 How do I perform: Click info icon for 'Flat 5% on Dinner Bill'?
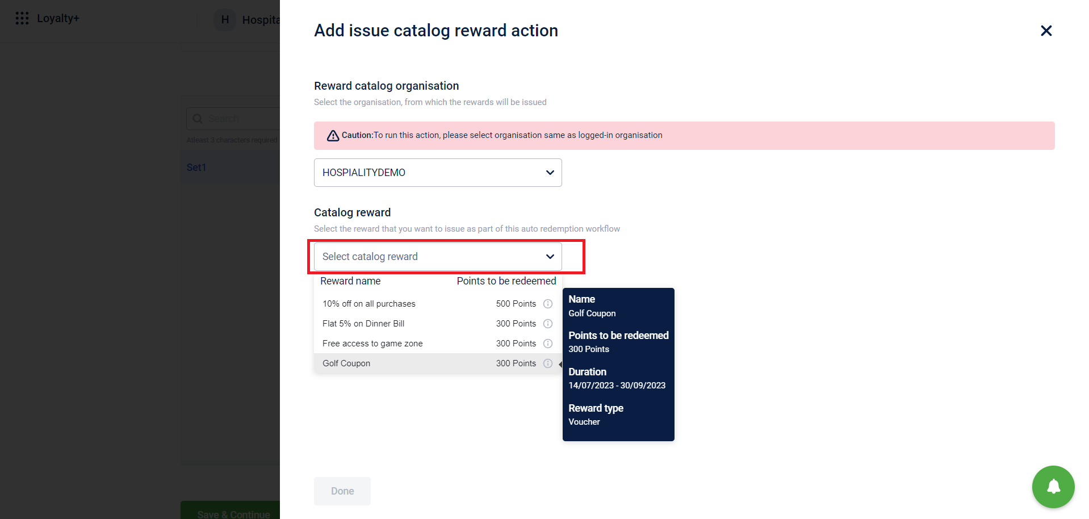click(547, 324)
